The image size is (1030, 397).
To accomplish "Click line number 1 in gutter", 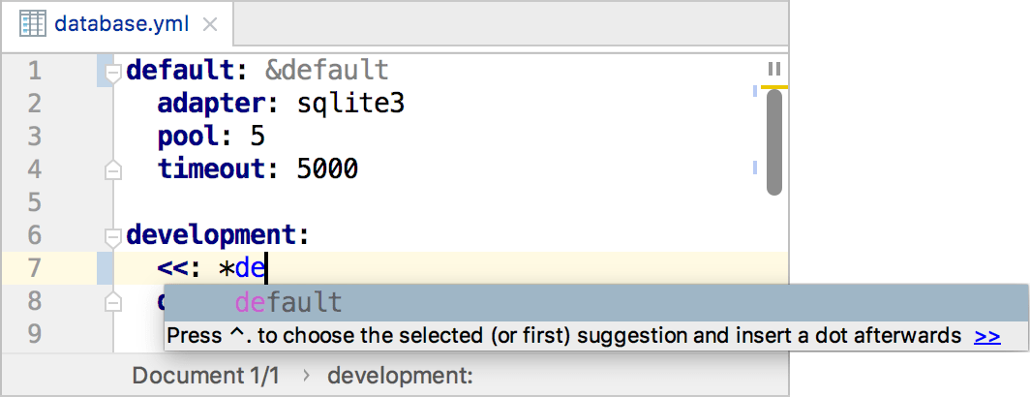I will pos(35,71).
